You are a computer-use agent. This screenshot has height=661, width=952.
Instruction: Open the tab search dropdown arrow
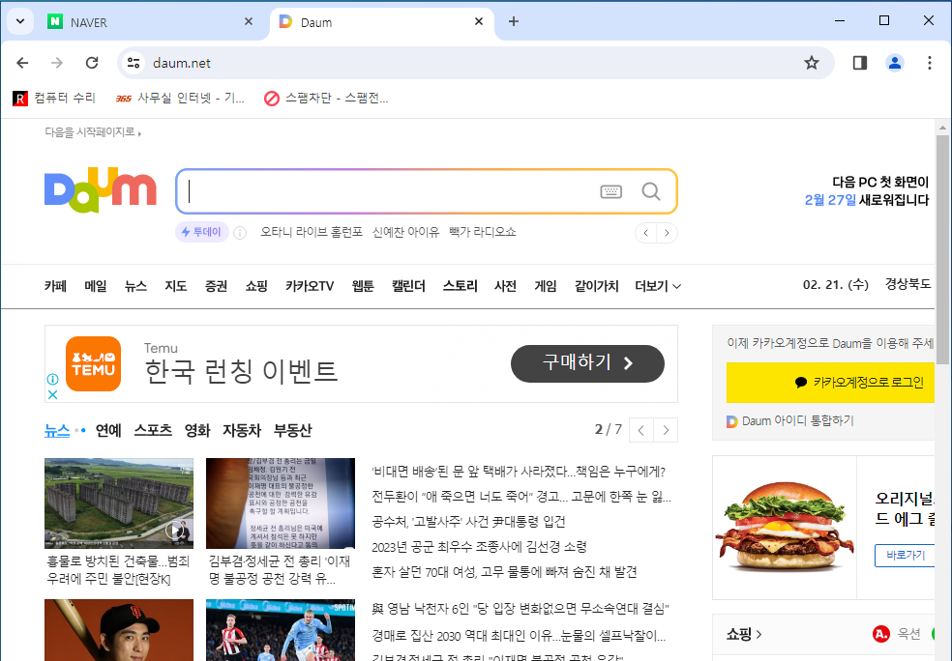point(20,22)
